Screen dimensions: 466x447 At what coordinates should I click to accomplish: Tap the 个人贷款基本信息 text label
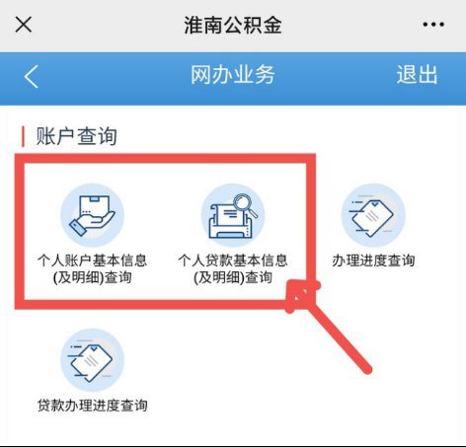[x=233, y=261]
